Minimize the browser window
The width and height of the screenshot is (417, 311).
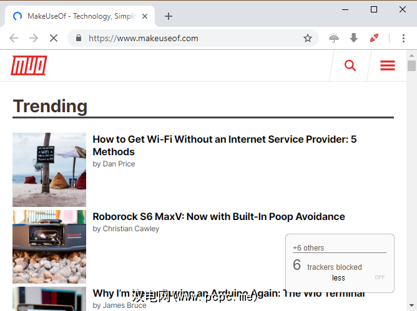tap(345, 9)
